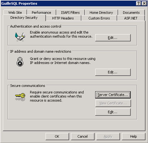Screen dimensions: 148x143
Task: Click the 'Authentication and access control' group label
Action: tap(36, 26)
